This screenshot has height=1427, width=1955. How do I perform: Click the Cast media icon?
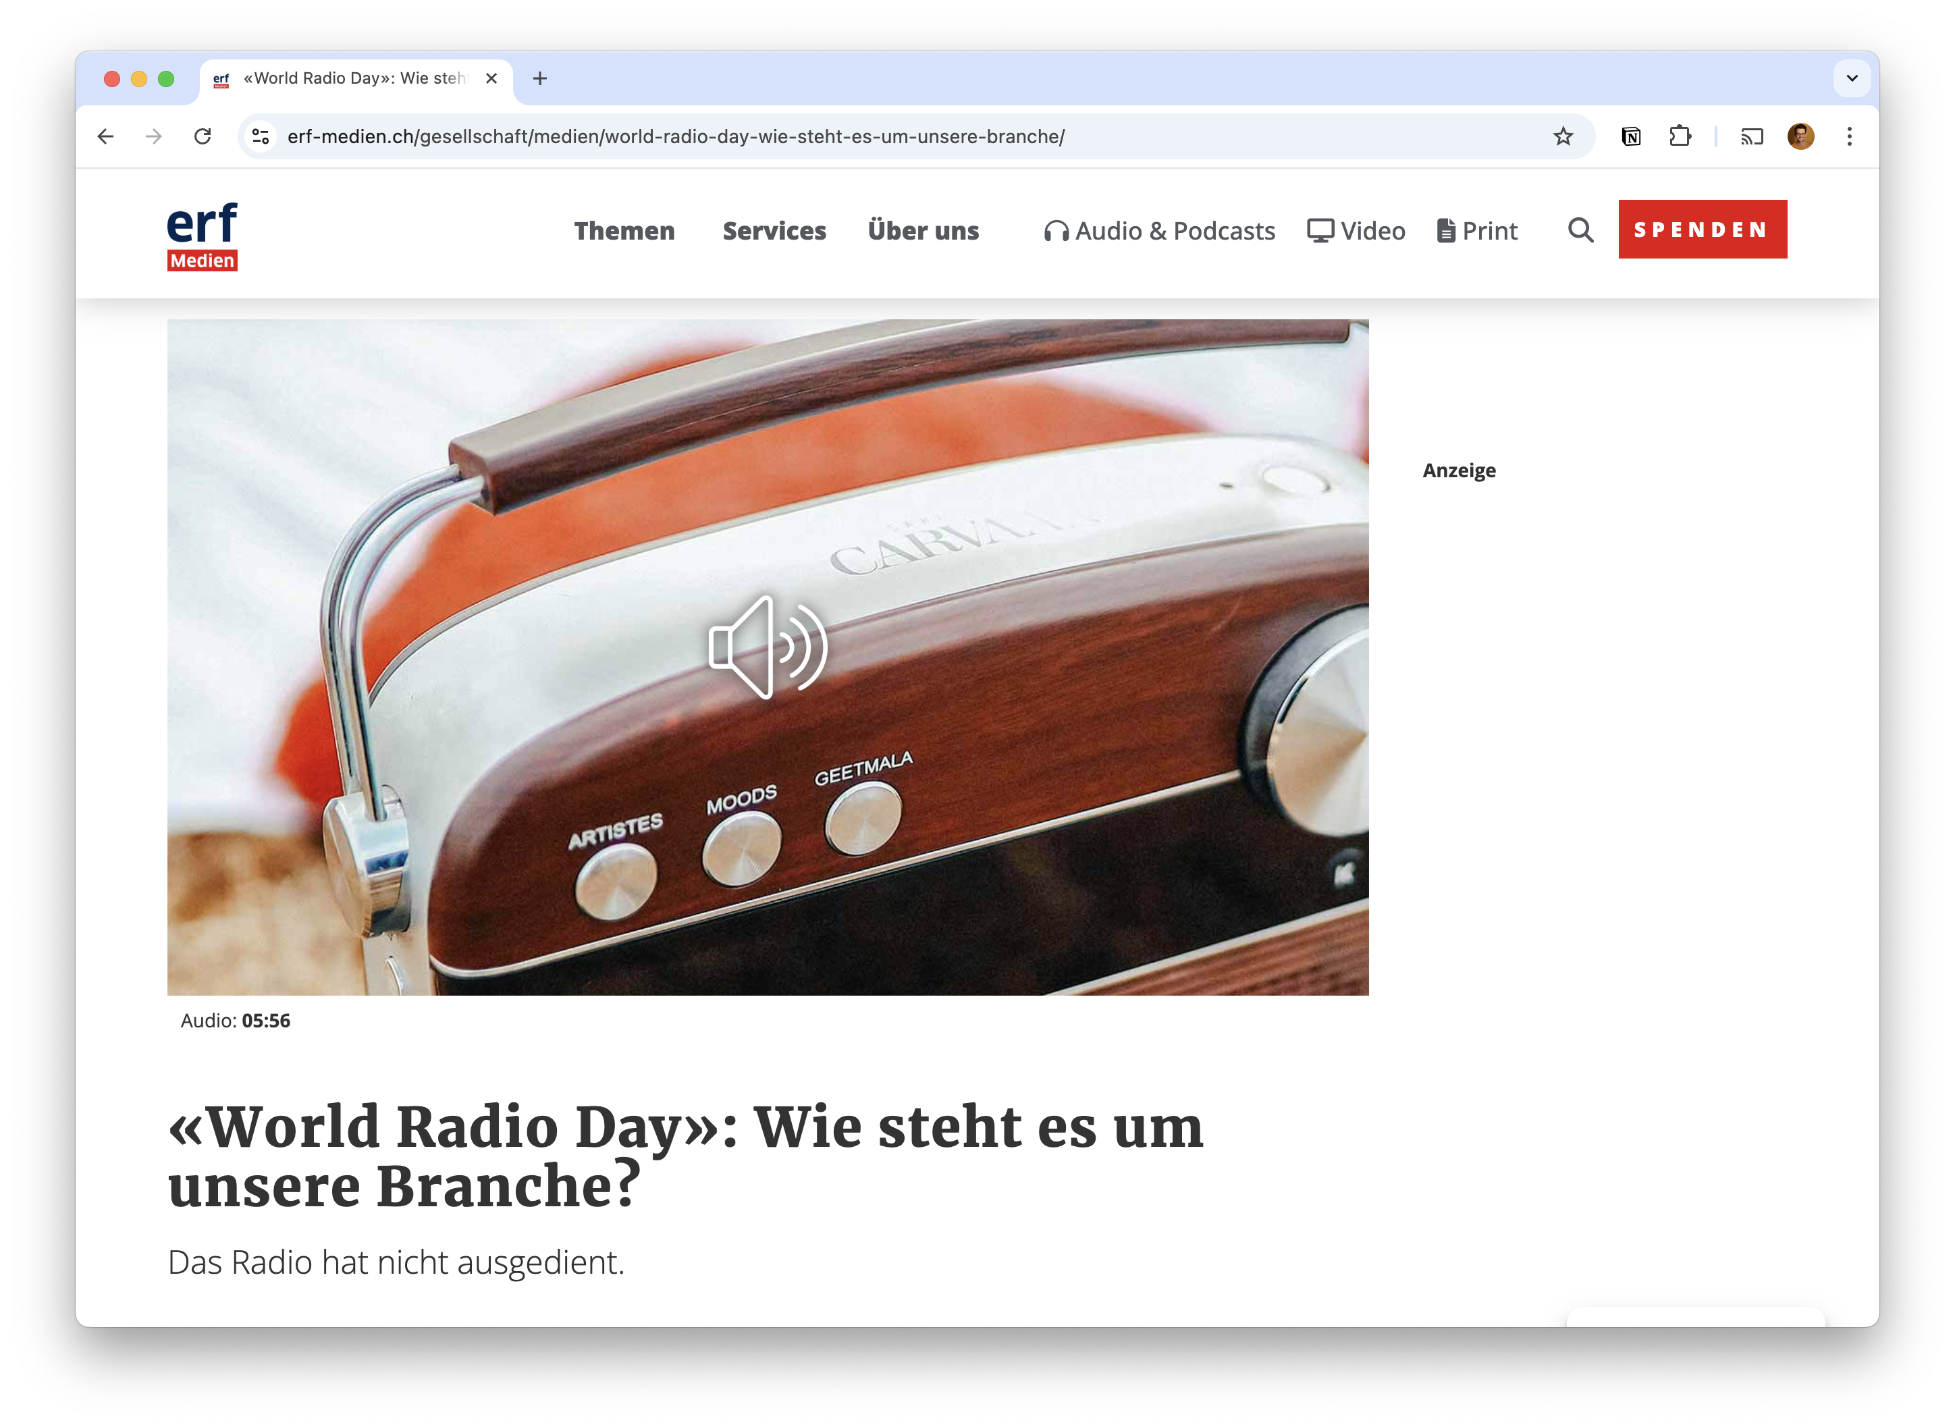(1752, 136)
